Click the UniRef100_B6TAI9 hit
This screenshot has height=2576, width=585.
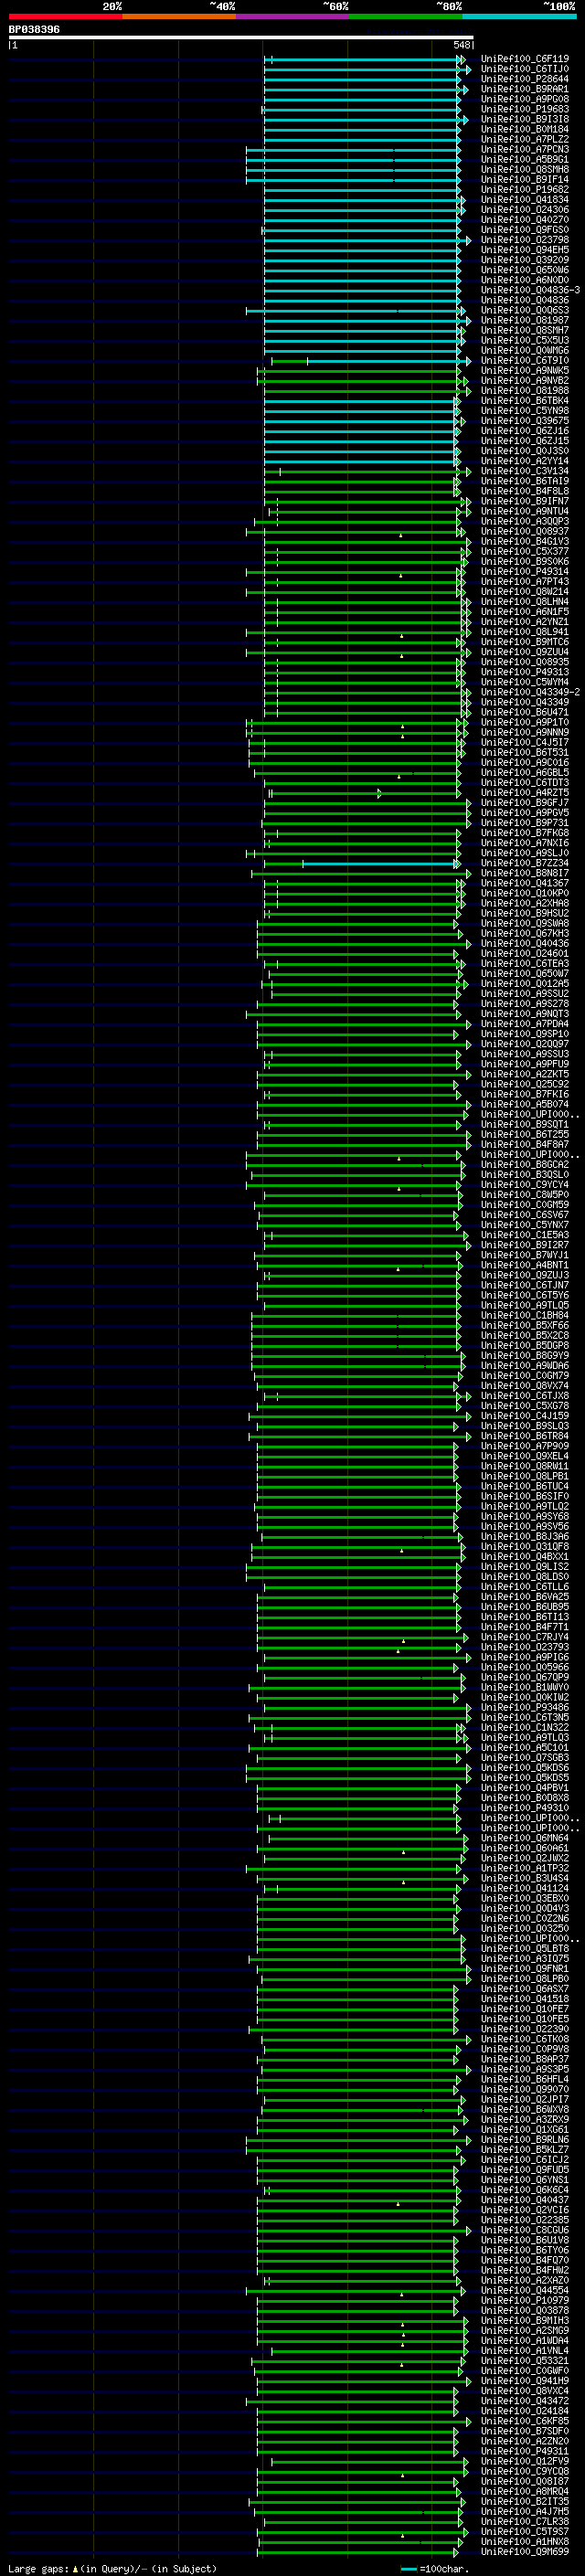coord(525,481)
